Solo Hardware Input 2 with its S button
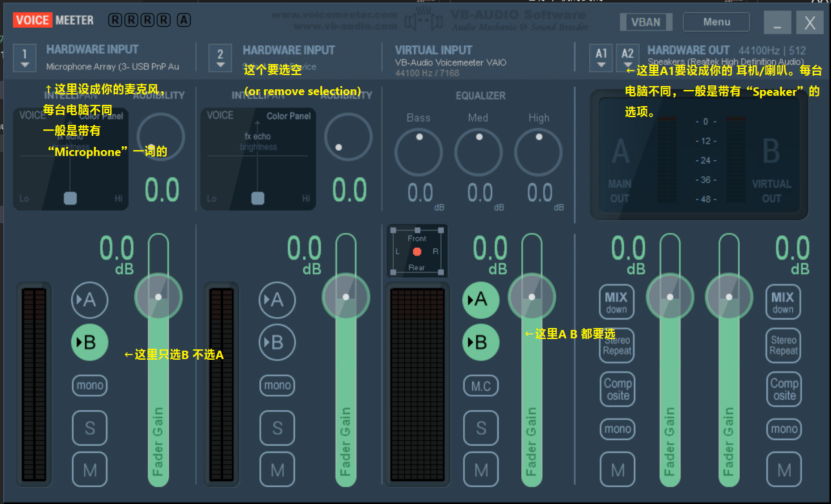Image resolution: width=831 pixels, height=504 pixels. 277,428
